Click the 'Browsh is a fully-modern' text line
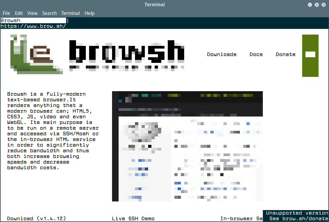 pos(46,94)
